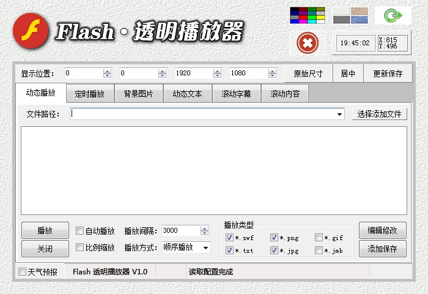Viewport: 428px width, 294px height.
Task: Open the 文件路径 dropdown arrow
Action: pos(339,114)
